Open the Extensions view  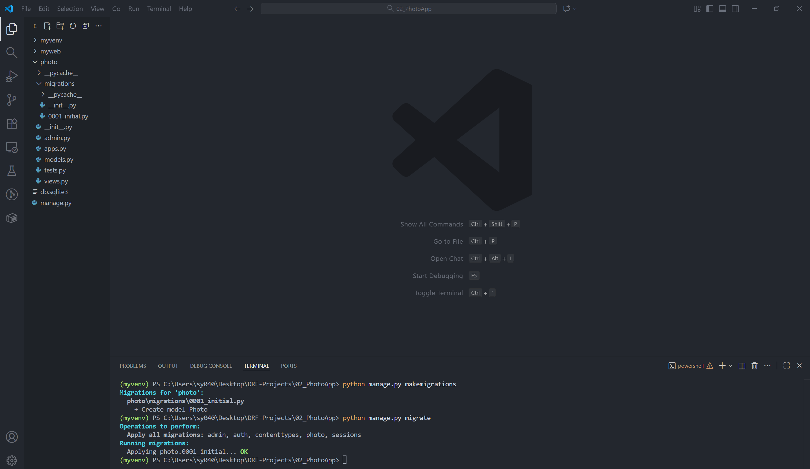(x=12, y=124)
